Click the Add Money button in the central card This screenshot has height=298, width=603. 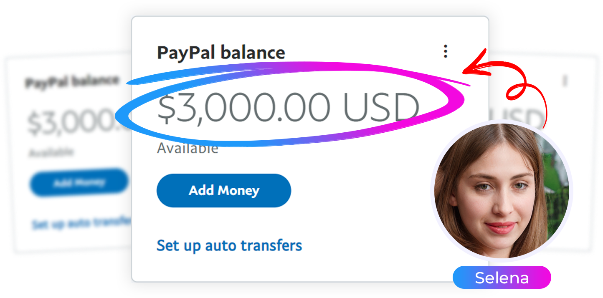coord(224,191)
